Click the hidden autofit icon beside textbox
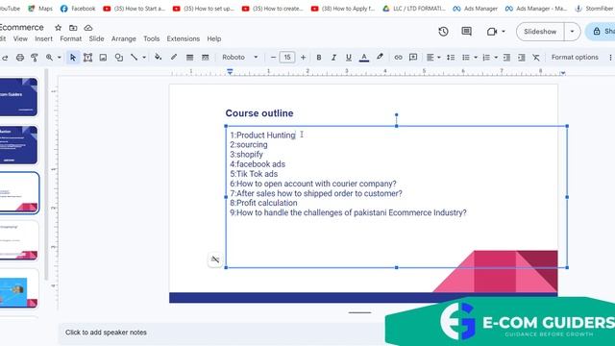This screenshot has height=346, width=615. click(215, 259)
